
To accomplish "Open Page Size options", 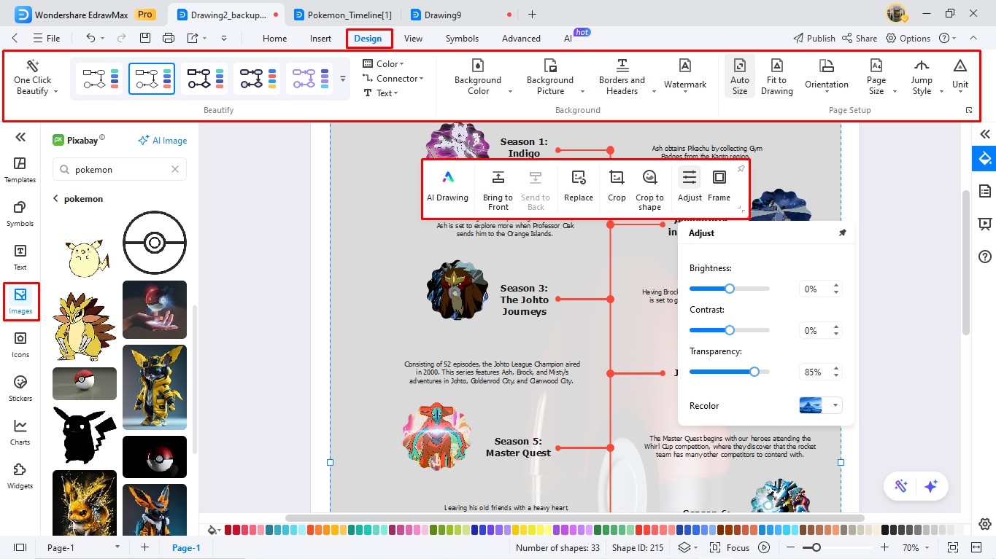I will coord(876,78).
